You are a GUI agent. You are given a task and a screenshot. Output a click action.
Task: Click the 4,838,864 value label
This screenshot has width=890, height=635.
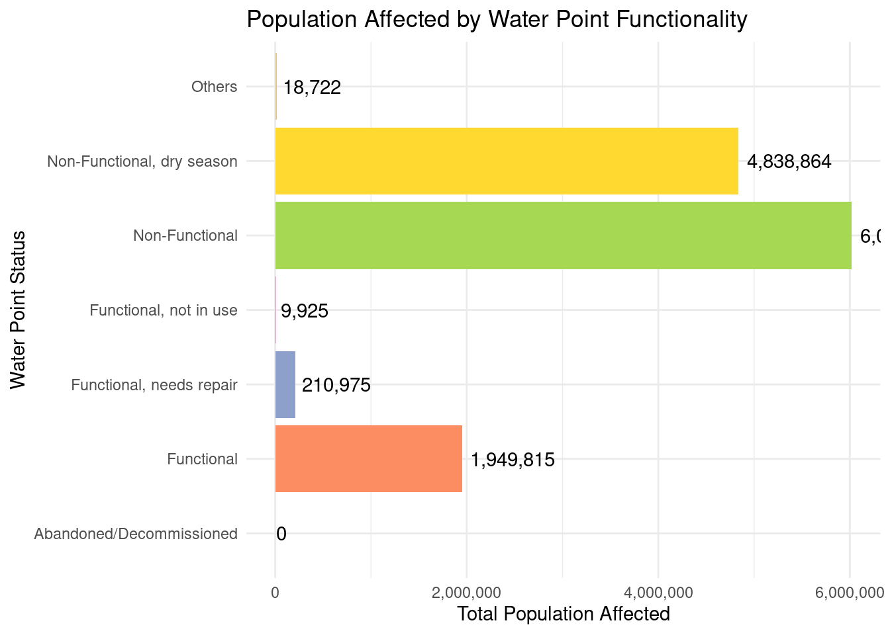(x=789, y=162)
